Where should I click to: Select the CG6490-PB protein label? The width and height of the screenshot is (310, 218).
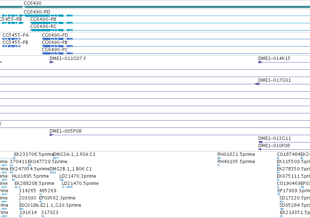click(55, 43)
